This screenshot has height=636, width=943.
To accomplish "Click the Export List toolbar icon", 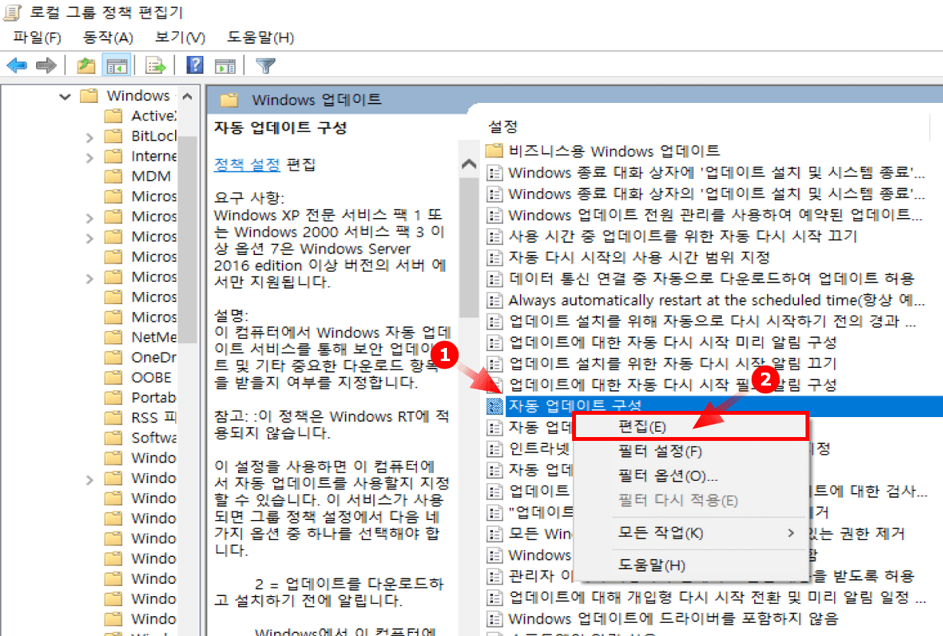I will pyautogui.click(x=157, y=66).
